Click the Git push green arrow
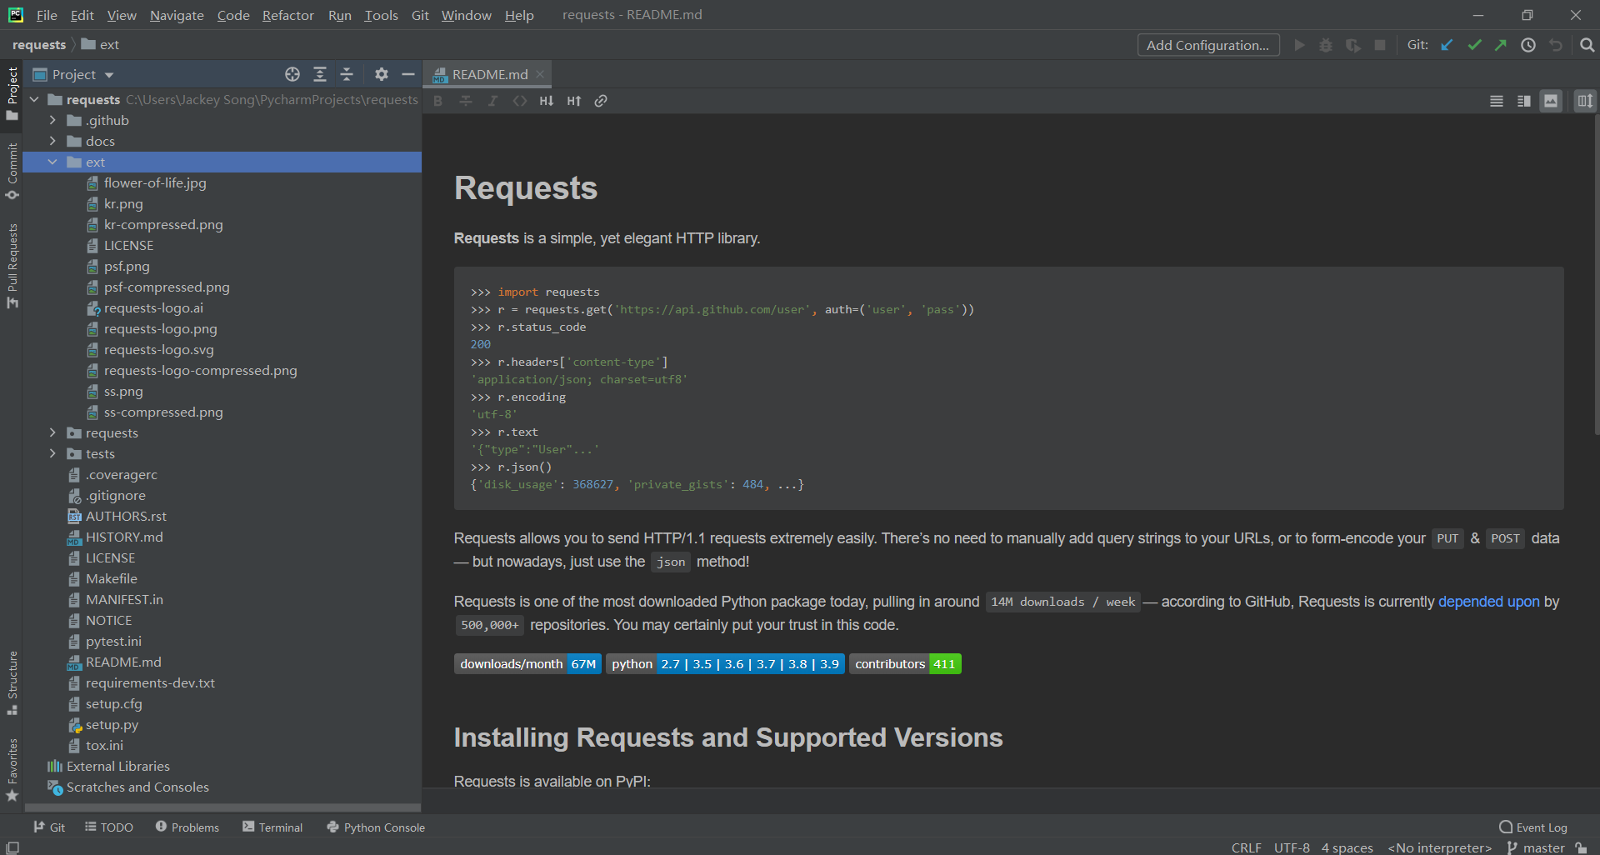This screenshot has height=855, width=1600. 1501,45
